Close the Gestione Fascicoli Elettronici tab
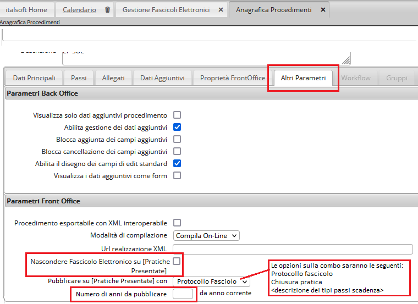Viewport: 418px width, 304px height. pyautogui.click(x=221, y=10)
